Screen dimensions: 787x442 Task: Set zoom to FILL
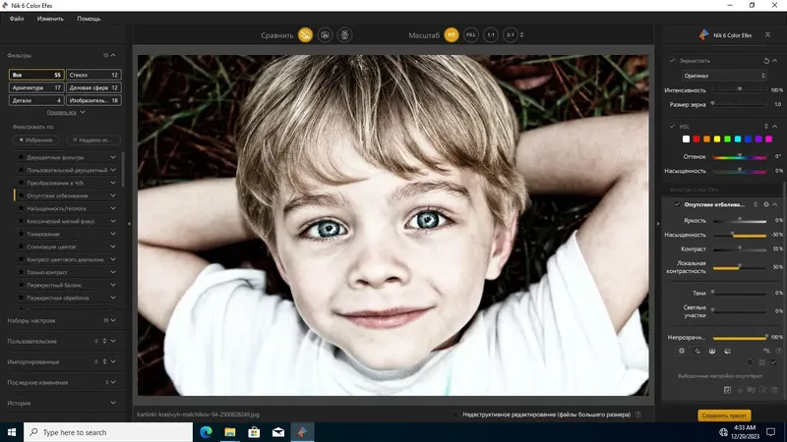click(471, 35)
